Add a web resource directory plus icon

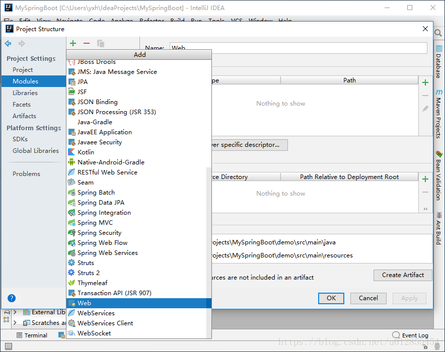pos(425,179)
